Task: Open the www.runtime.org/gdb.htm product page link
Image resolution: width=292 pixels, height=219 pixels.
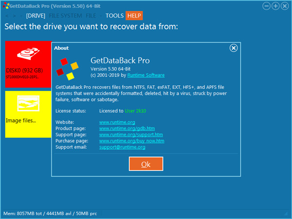Action: 127,128
